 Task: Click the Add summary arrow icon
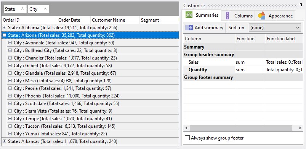click(189, 28)
